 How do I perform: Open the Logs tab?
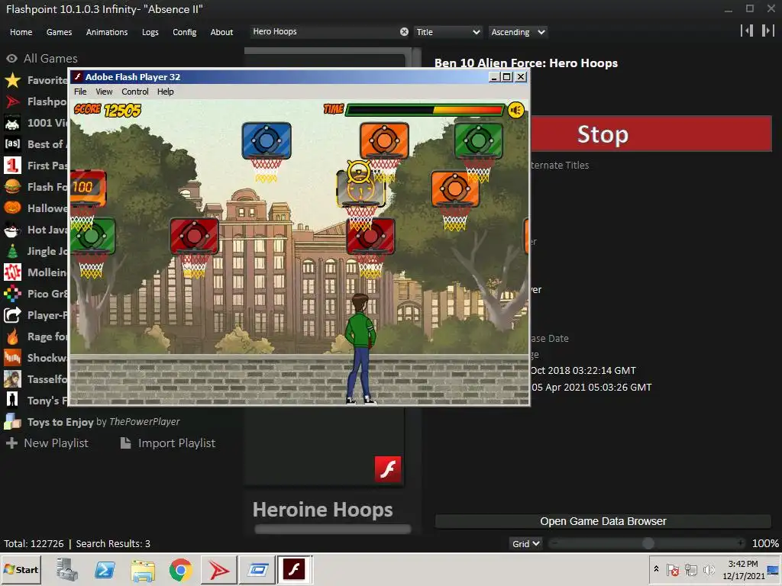point(150,32)
